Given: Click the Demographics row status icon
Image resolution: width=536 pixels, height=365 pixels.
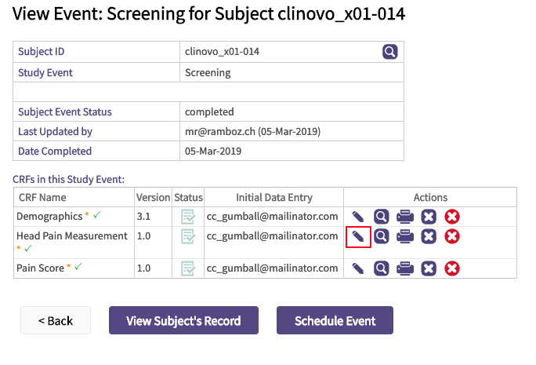Looking at the screenshot, I should coord(188,216).
